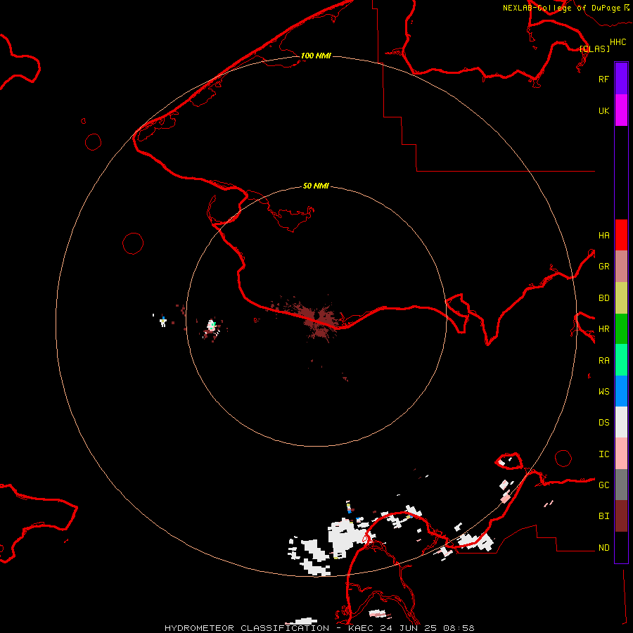Select the GC gray legend swatch
The image size is (633, 633).
pyautogui.click(x=621, y=485)
